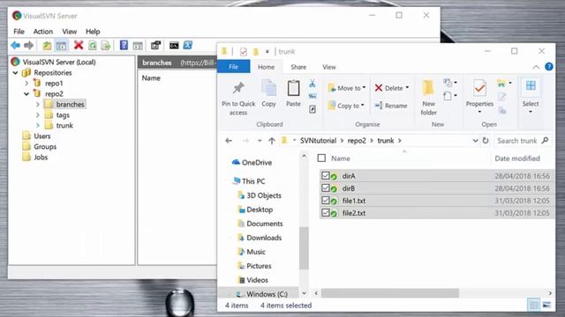Open recent locations dropdown arrow
Image resolution: width=565 pixels, height=317 pixels.
pyautogui.click(x=260, y=141)
